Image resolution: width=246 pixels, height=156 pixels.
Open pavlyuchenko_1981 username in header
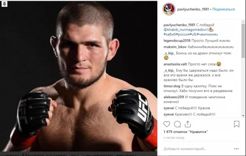(193, 9)
